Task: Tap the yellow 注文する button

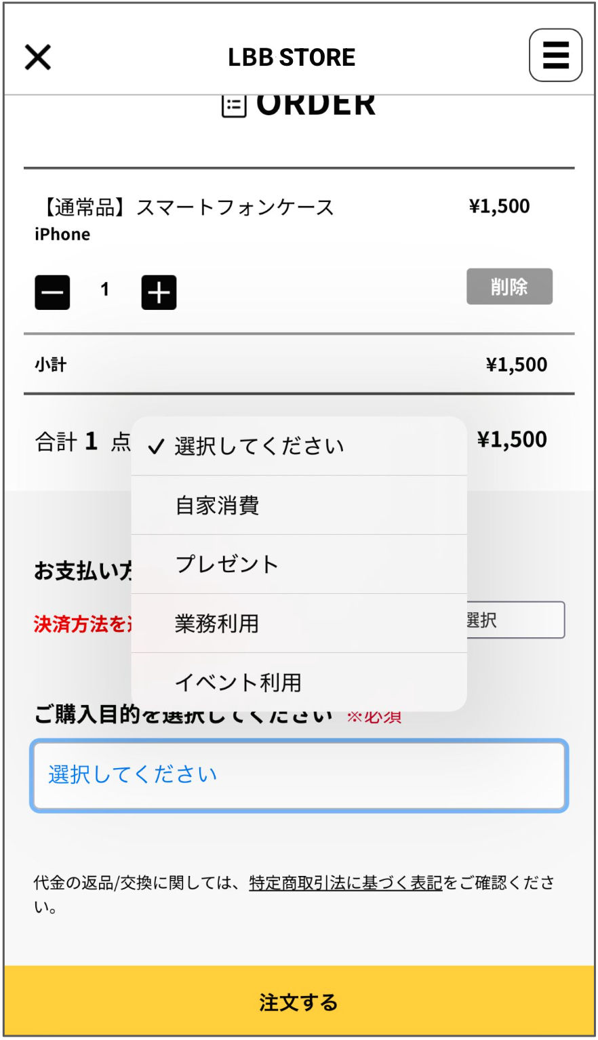Action: (298, 1002)
